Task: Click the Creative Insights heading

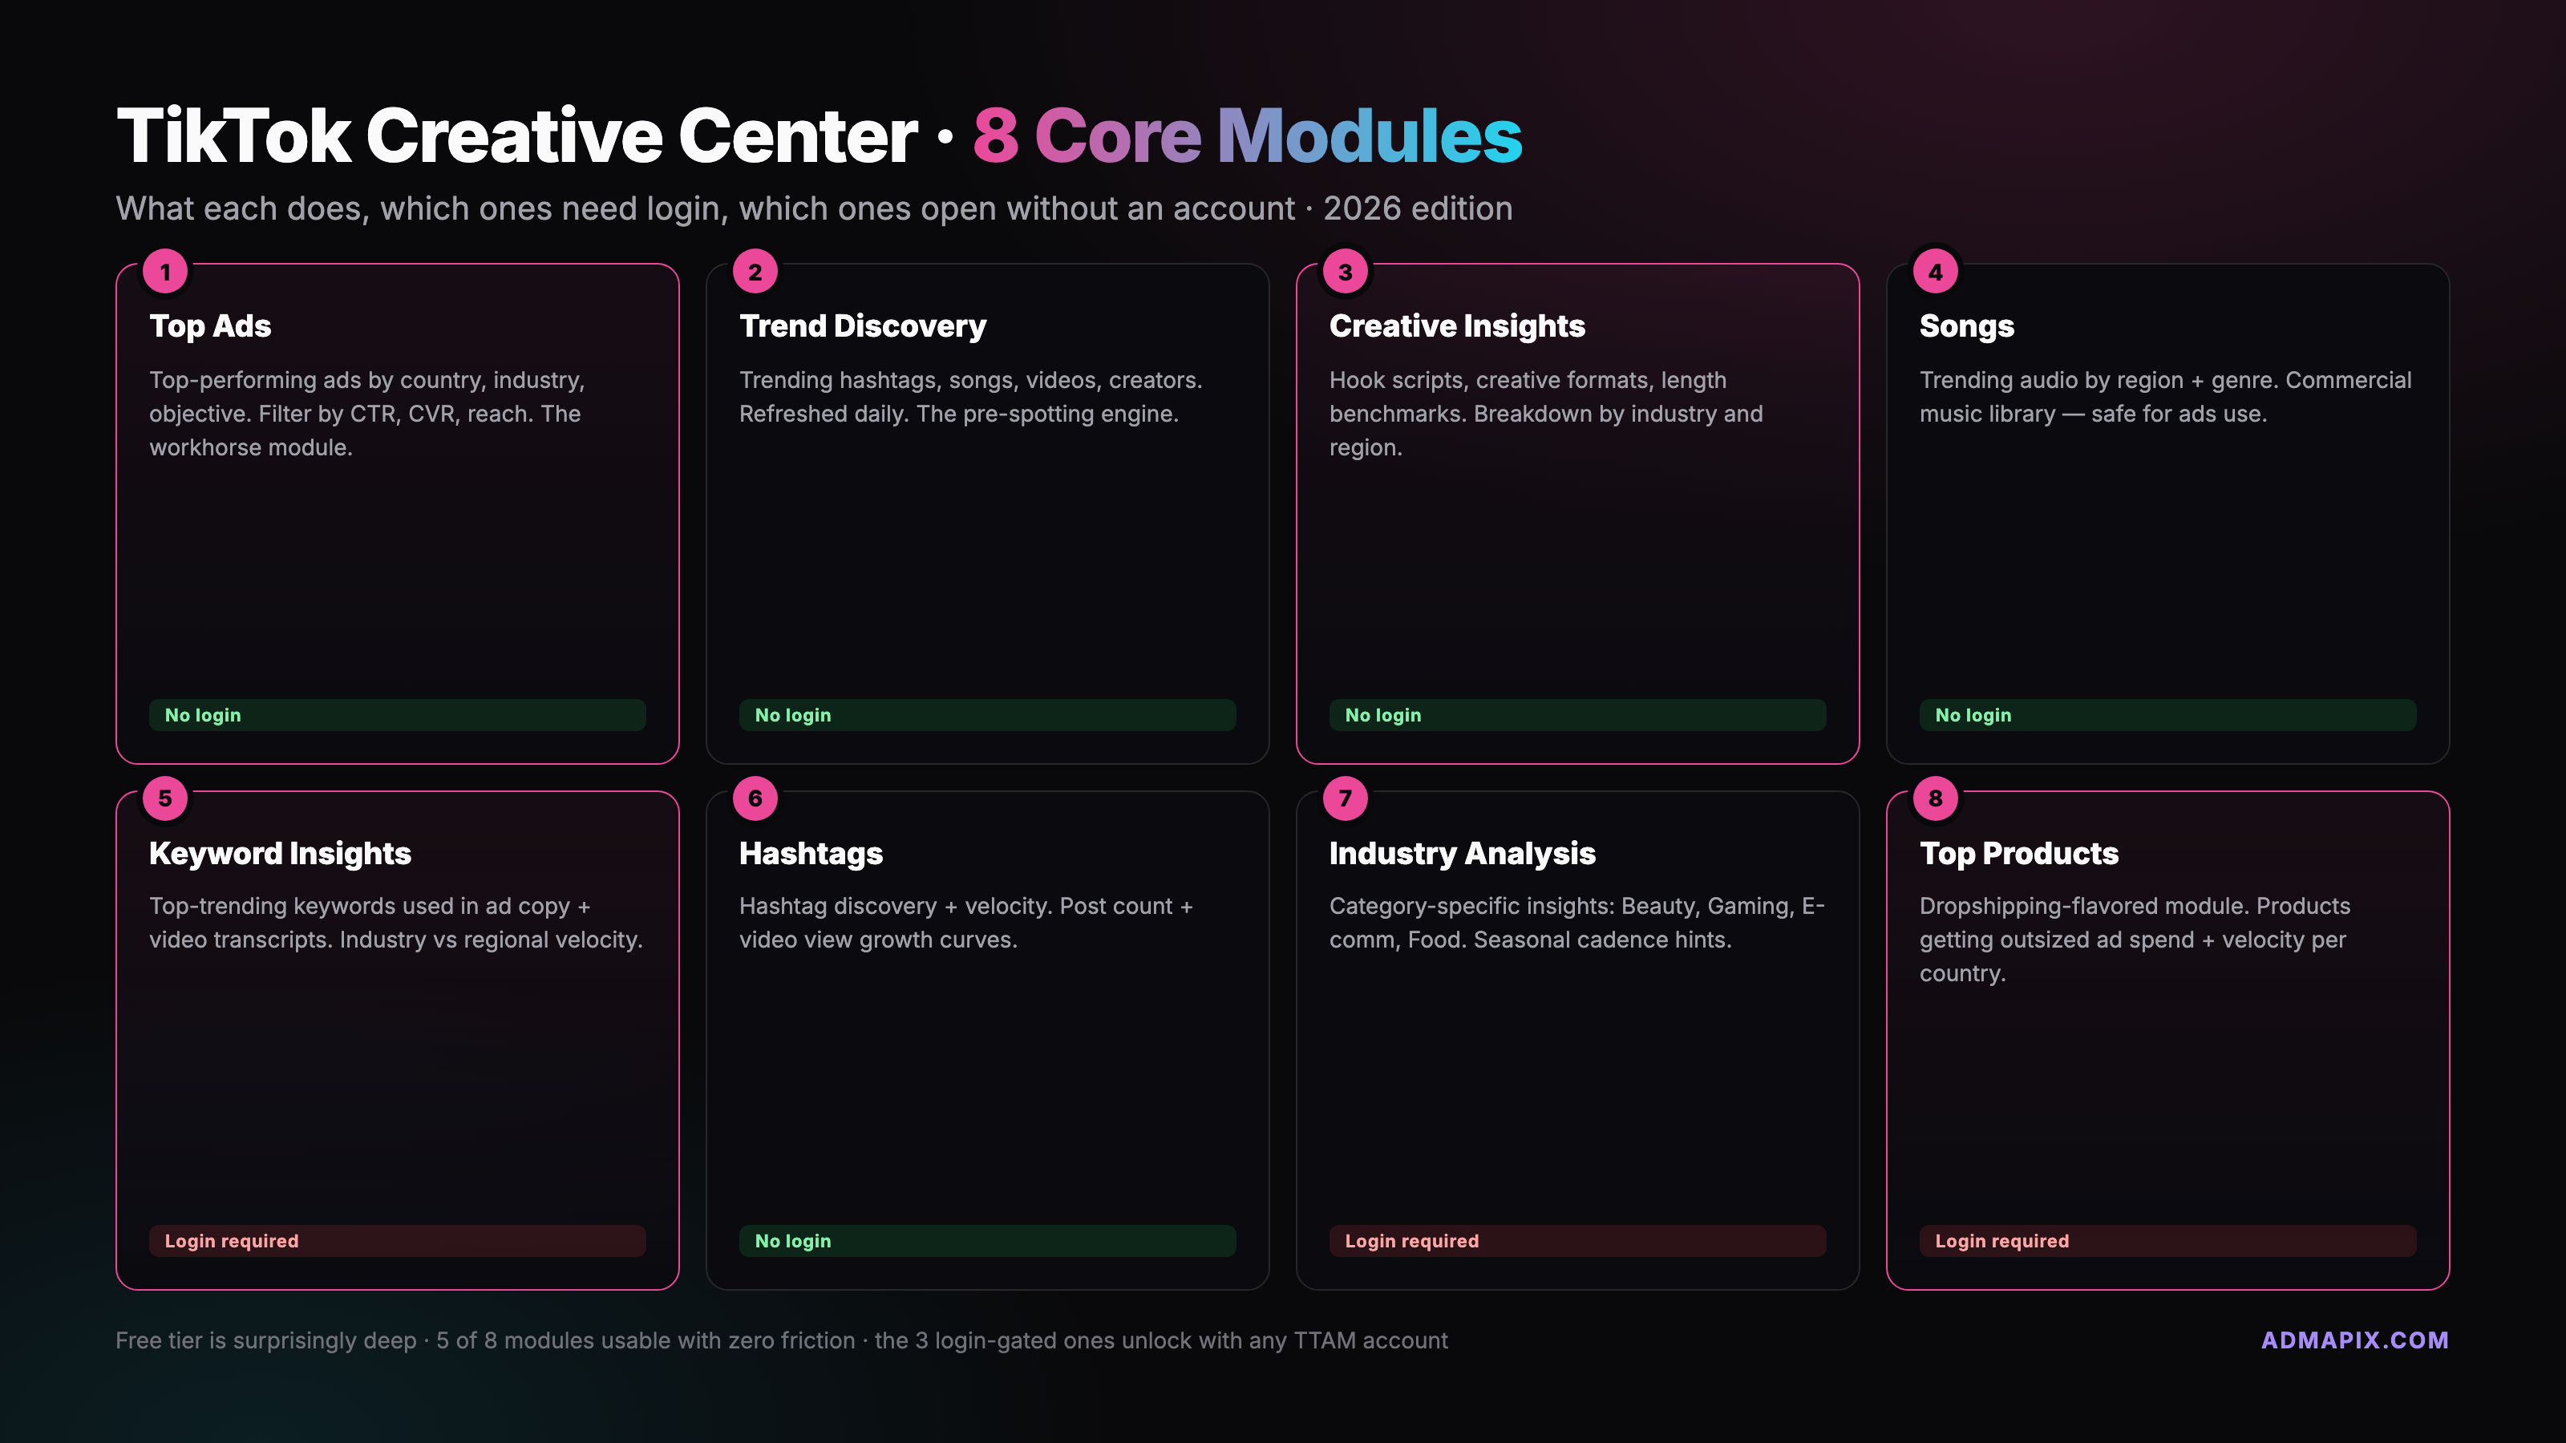Action: coord(1456,325)
